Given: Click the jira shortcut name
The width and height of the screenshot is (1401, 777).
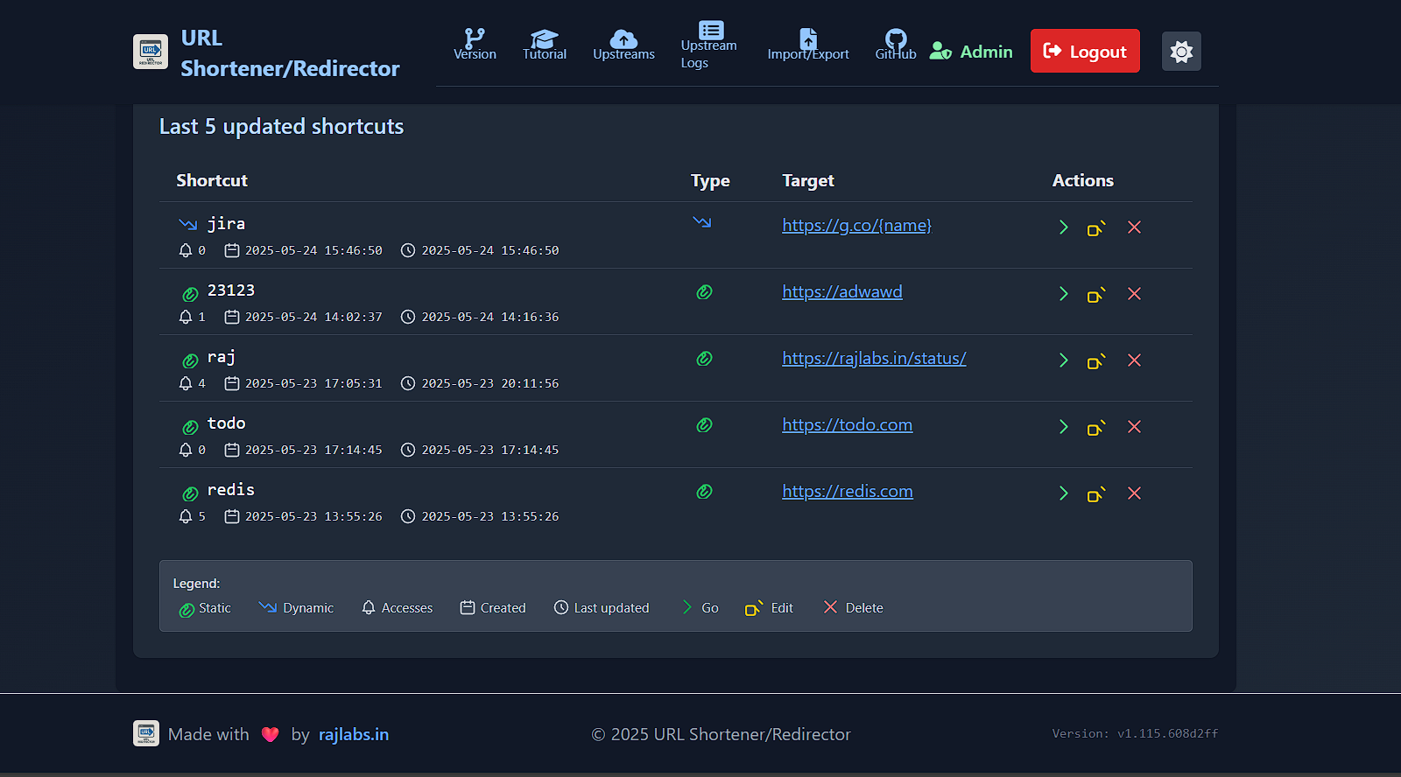Looking at the screenshot, I should 226,224.
